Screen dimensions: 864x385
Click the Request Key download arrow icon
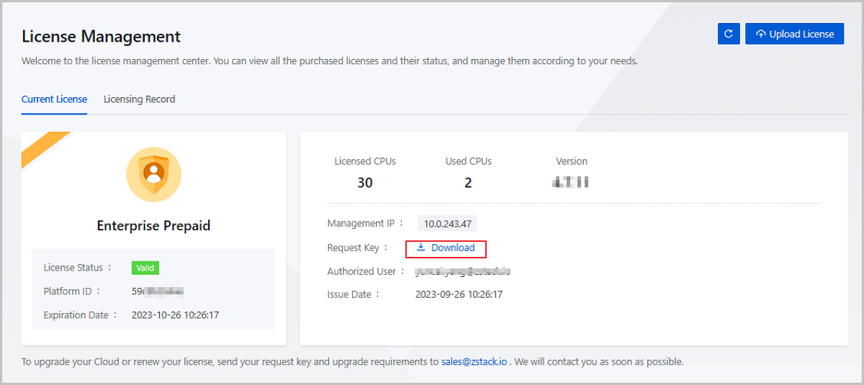[x=421, y=248]
